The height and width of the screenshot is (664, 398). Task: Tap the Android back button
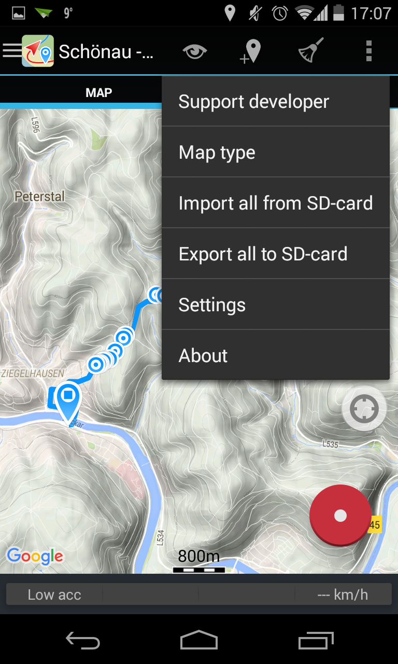[x=83, y=641]
